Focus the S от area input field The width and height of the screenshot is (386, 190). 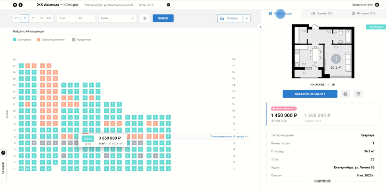coord(66,18)
